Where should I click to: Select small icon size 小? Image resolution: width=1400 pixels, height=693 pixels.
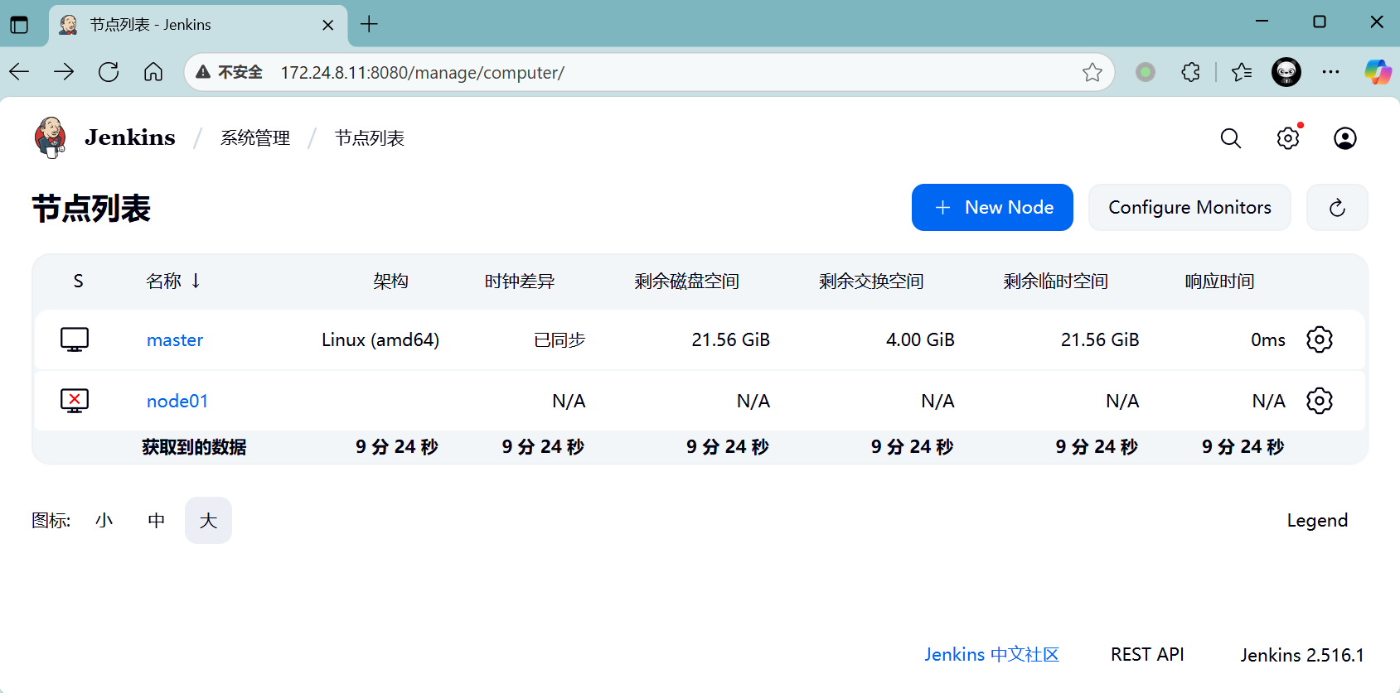(104, 521)
